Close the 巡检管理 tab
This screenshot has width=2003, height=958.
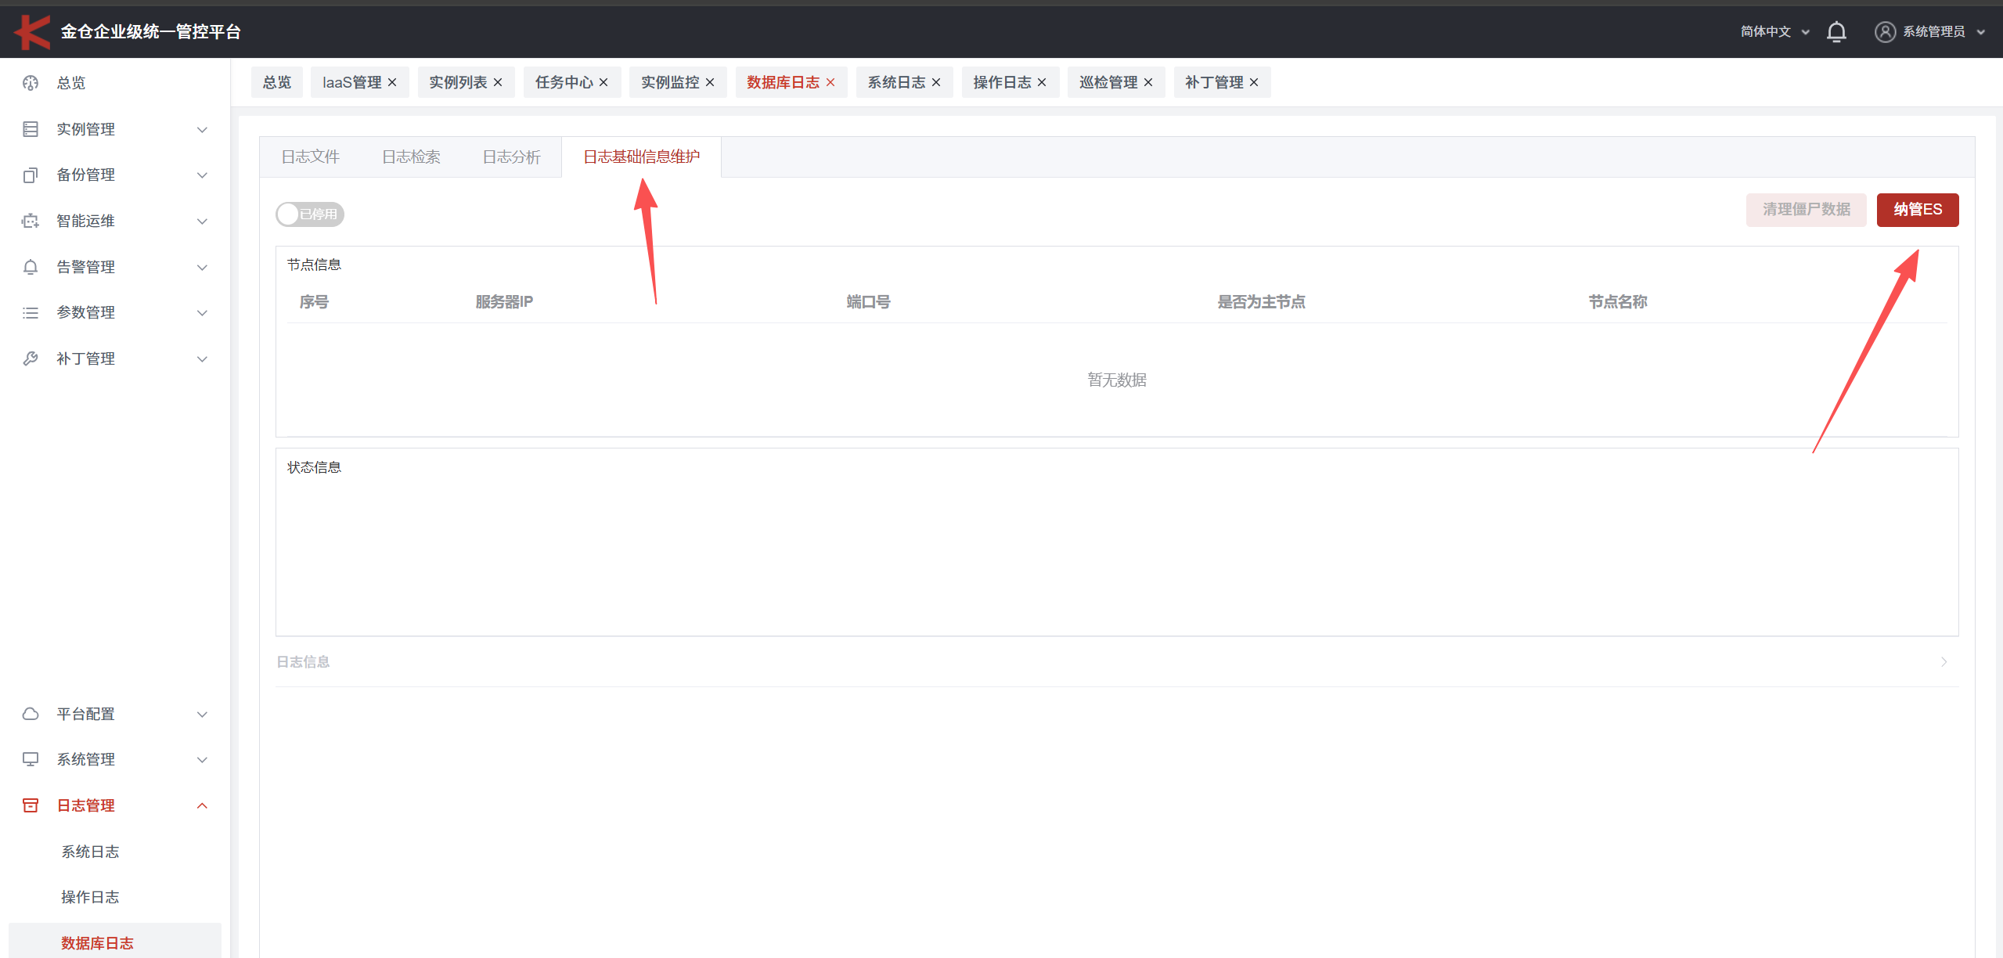tap(1148, 83)
